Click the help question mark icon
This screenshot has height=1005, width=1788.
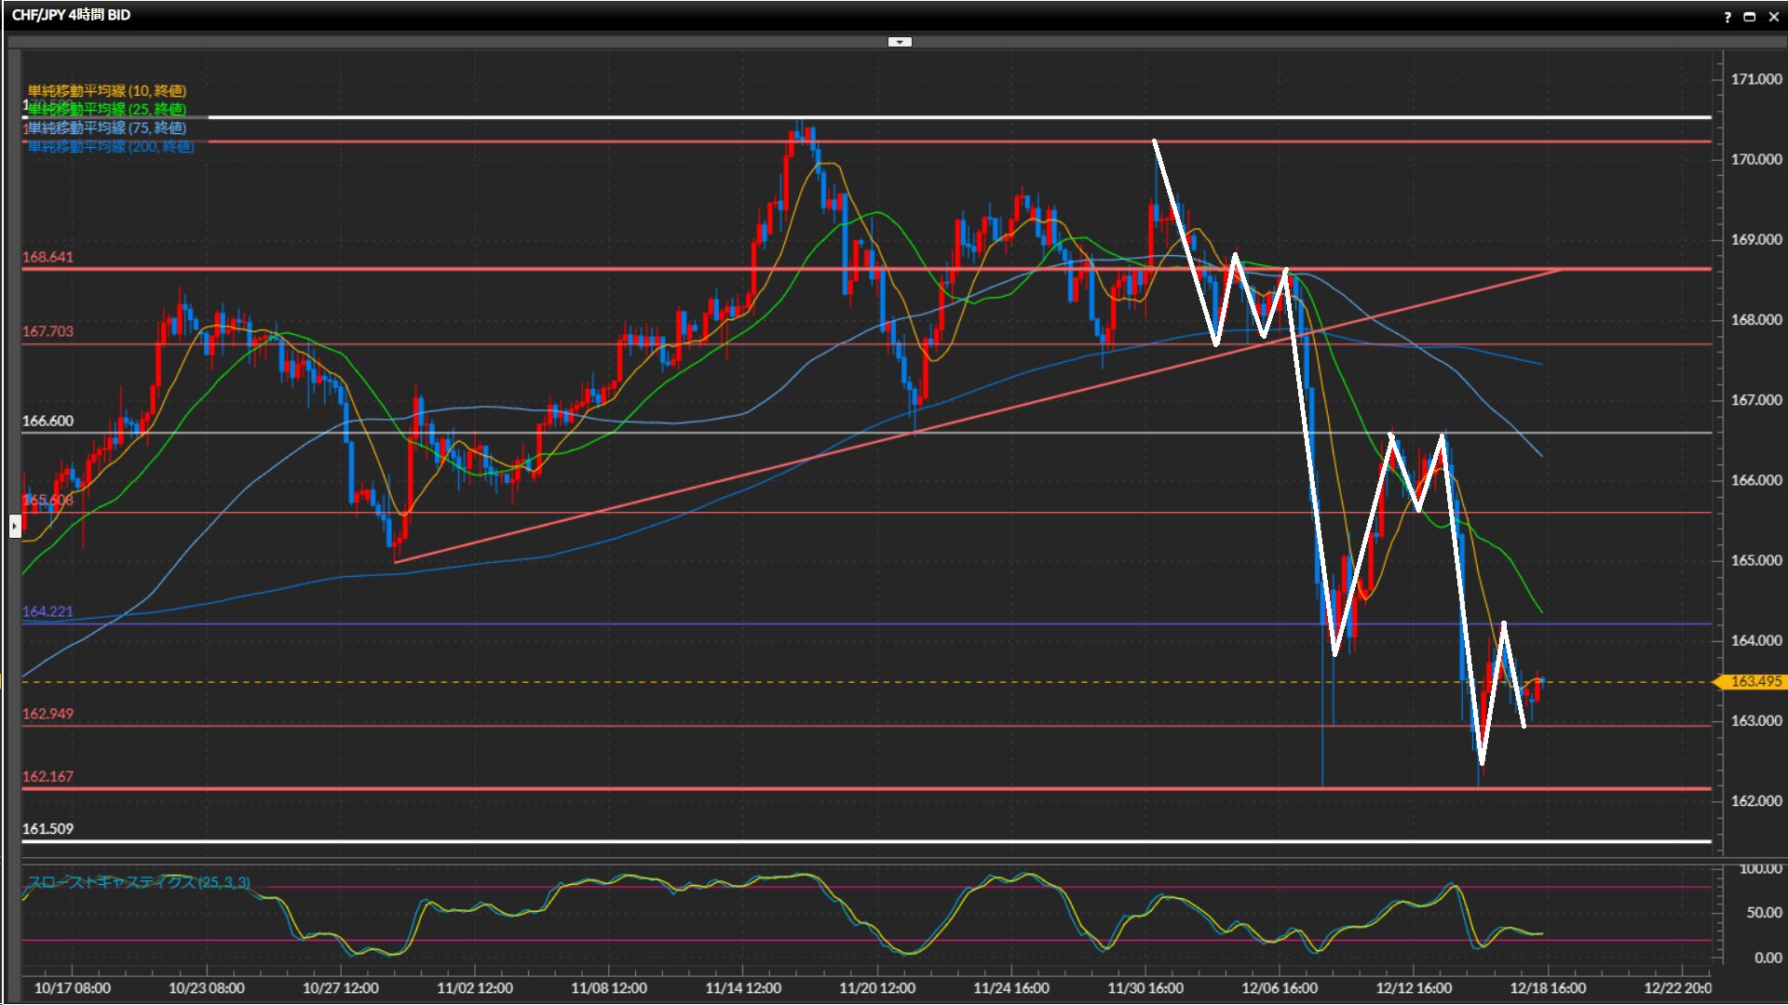pos(1727,17)
